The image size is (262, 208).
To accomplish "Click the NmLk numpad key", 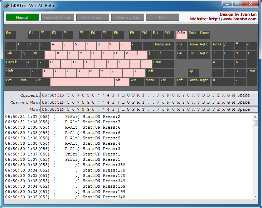I will (217, 46).
